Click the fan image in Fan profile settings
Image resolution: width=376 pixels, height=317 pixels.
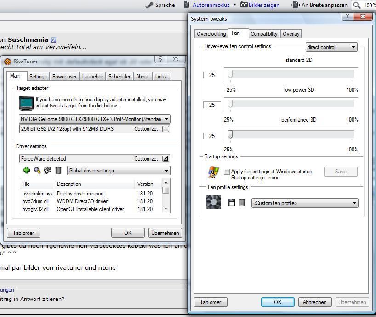(214, 202)
